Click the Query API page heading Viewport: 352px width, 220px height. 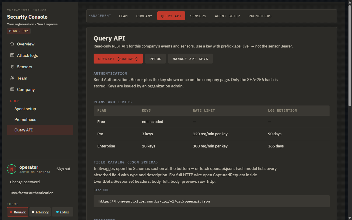[109, 38]
